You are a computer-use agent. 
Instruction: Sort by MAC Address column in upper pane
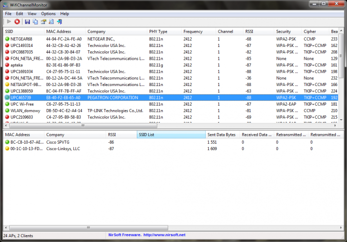pos(65,31)
